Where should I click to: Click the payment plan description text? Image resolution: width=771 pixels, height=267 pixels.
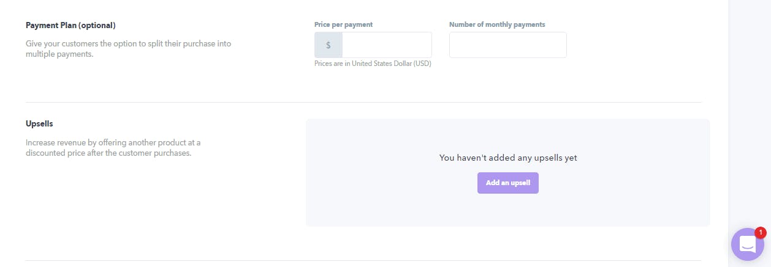128,49
